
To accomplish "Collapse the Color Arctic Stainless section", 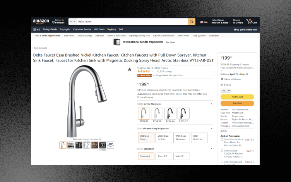I will pos(211,104).
